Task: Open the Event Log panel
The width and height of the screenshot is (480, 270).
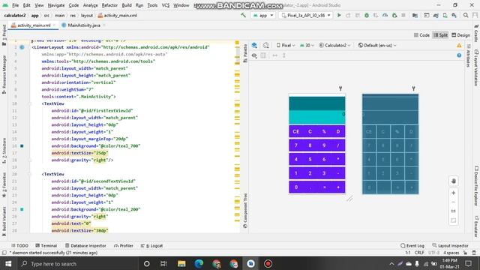Action: 412,246
